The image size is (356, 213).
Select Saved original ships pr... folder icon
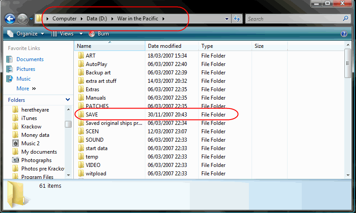[x=81, y=123]
